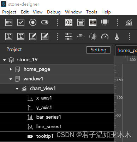137x142 pixels.
Task: Click the x_axis1 axis icon
Action: click(x=30, y=98)
